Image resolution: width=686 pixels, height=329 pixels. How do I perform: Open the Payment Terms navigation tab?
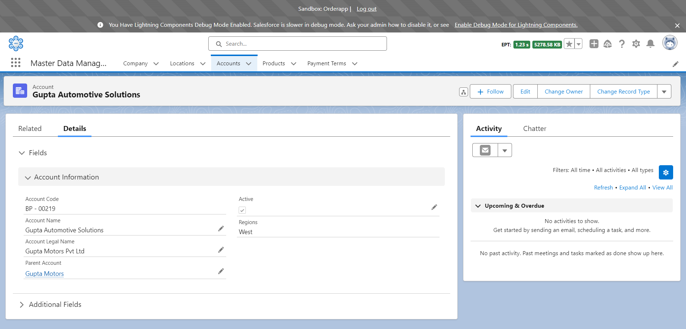(327, 64)
